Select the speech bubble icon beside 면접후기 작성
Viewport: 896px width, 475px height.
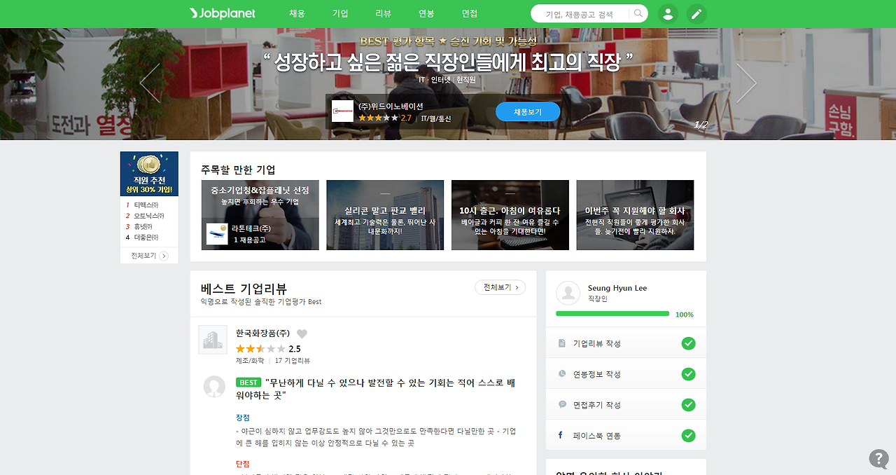click(x=562, y=404)
